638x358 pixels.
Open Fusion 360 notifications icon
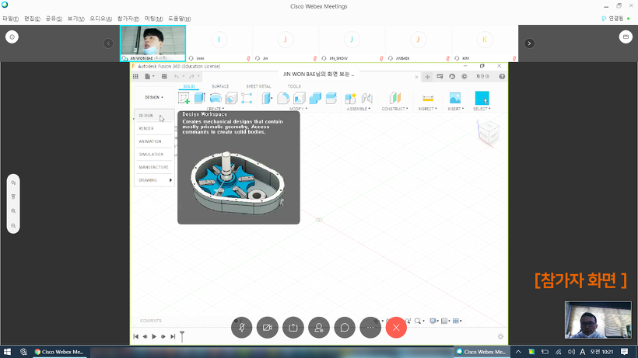pos(440,76)
